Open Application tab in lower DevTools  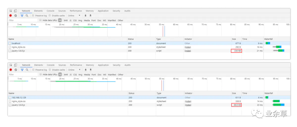tap(103, 65)
